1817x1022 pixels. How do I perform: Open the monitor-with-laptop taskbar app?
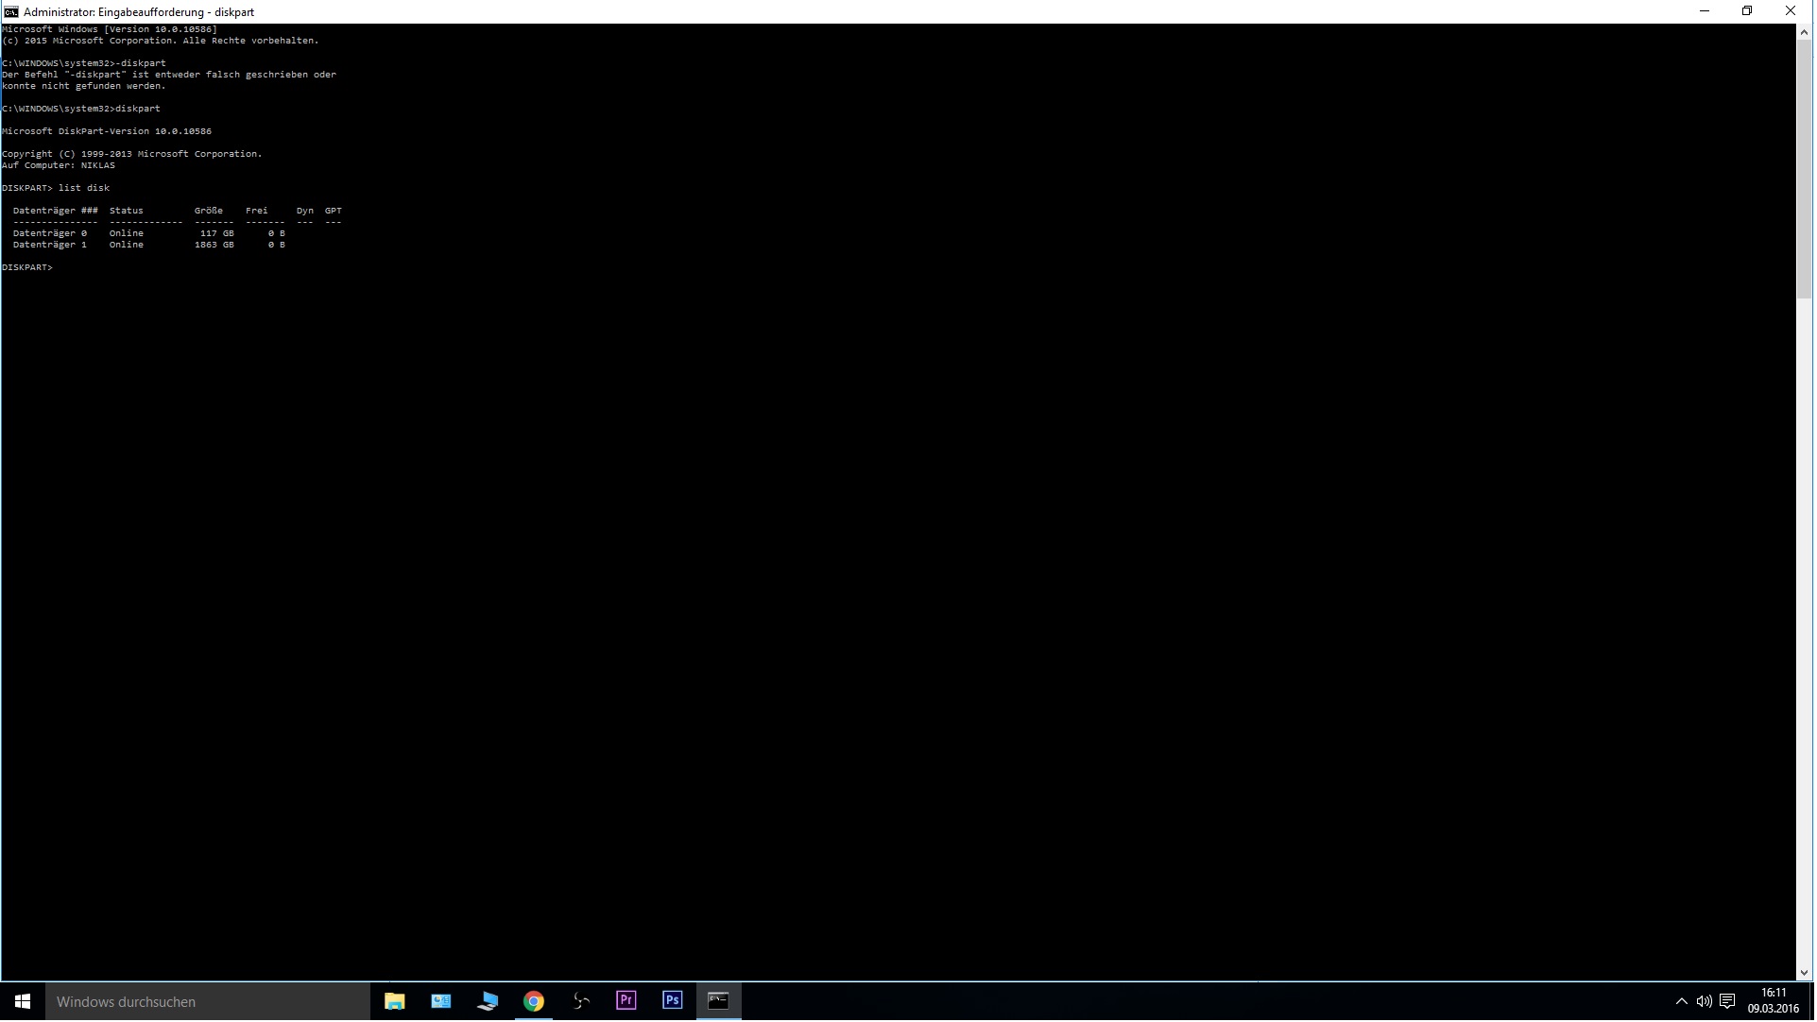tap(488, 1001)
